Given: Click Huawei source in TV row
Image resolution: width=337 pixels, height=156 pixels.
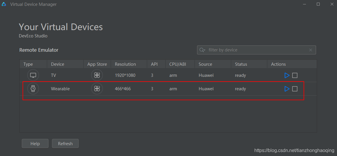Looking at the screenshot, I should [x=206, y=75].
